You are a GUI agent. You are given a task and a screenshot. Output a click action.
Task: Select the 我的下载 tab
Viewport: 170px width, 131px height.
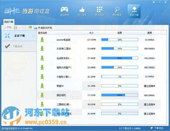(9, 22)
